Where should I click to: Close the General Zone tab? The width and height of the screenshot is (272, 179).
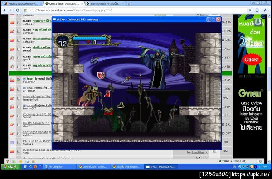click(x=82, y=4)
